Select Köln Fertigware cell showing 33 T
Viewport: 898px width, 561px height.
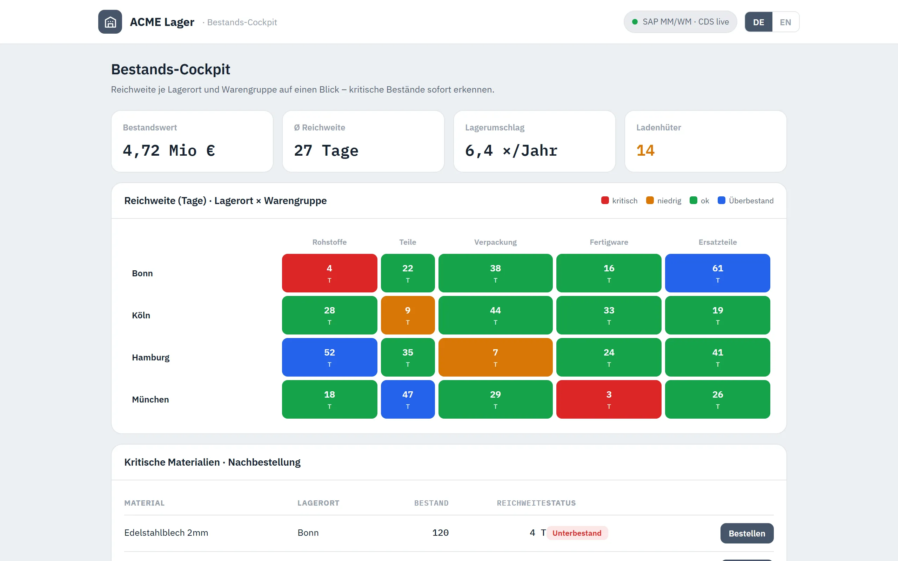(609, 315)
